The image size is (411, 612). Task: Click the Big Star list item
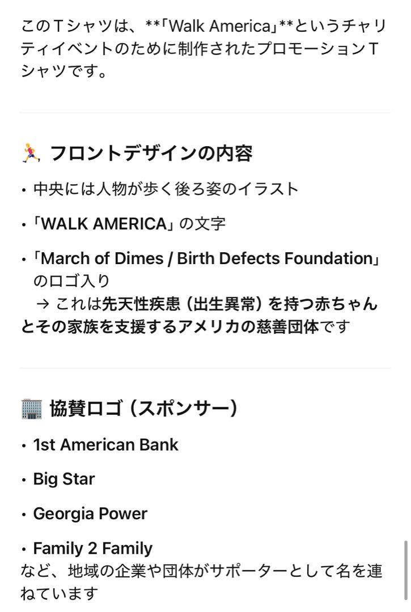tap(64, 479)
